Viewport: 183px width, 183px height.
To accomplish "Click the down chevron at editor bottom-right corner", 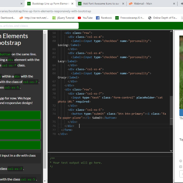I will [171, 150].
